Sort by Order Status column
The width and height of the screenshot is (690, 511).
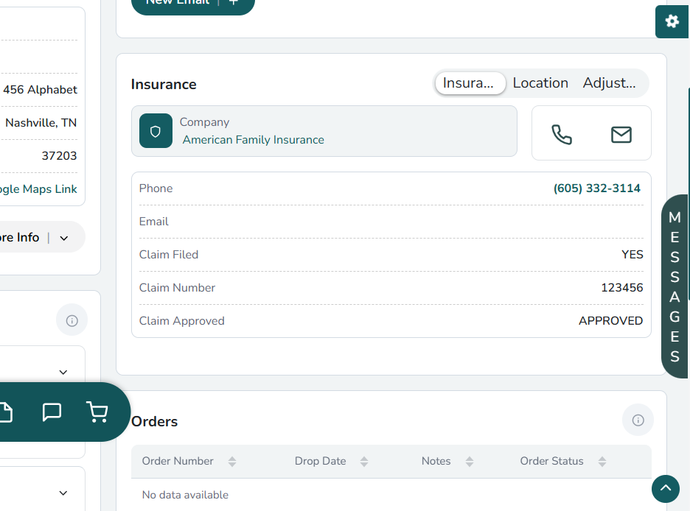[602, 462]
